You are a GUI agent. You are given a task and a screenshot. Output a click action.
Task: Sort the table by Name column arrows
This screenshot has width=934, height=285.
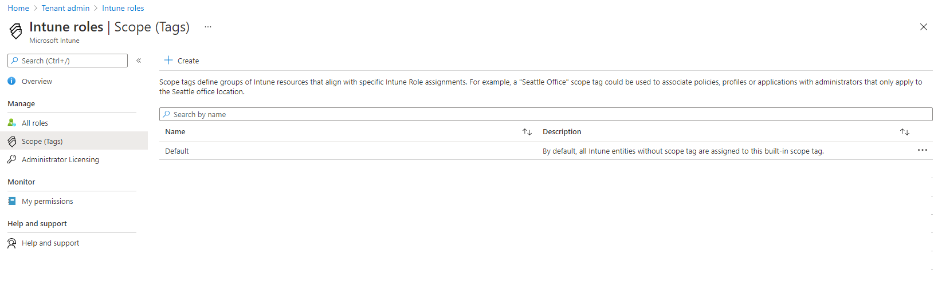coord(527,132)
